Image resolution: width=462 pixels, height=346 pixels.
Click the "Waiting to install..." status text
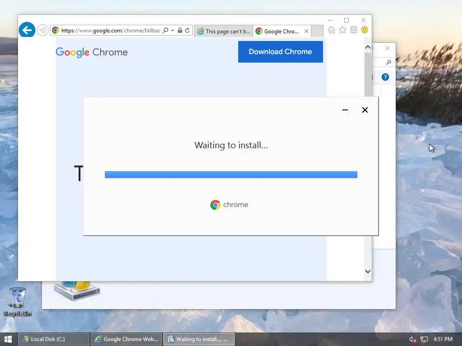pos(231,145)
